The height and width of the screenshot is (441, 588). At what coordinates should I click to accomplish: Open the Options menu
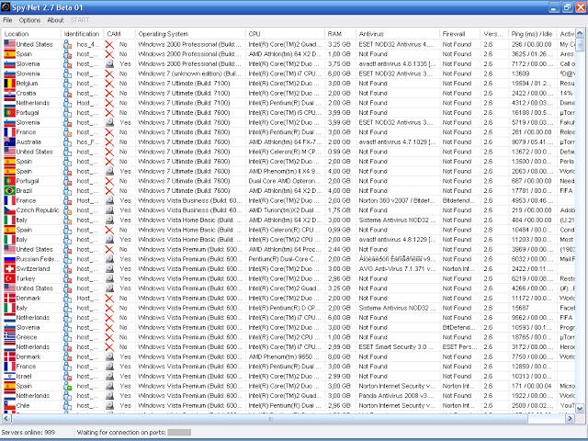pyautogui.click(x=29, y=20)
